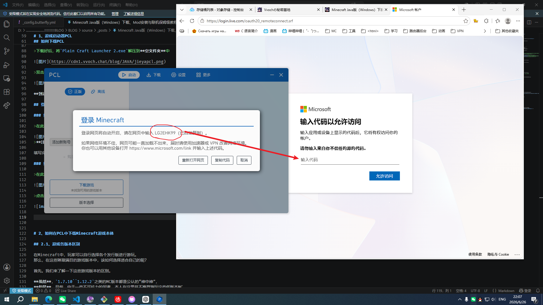Open a new Edge tab with plus

coord(464,10)
